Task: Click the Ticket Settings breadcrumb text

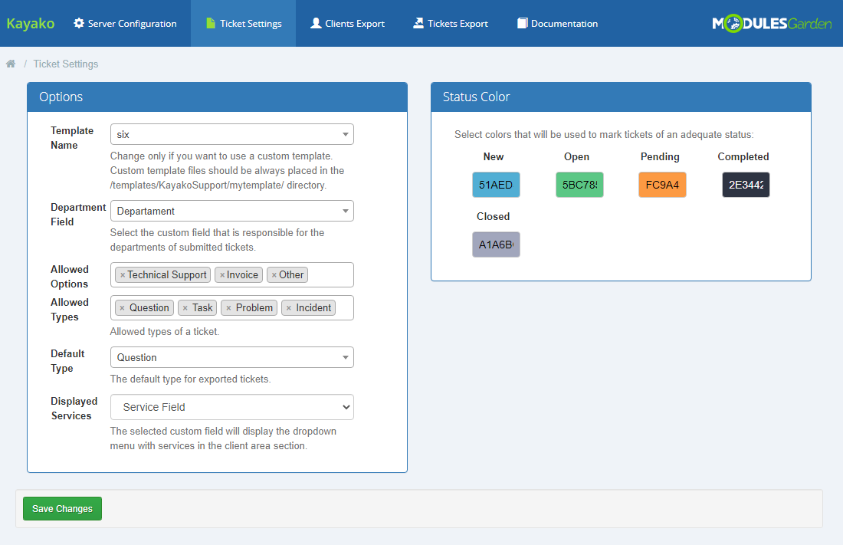Action: click(66, 64)
